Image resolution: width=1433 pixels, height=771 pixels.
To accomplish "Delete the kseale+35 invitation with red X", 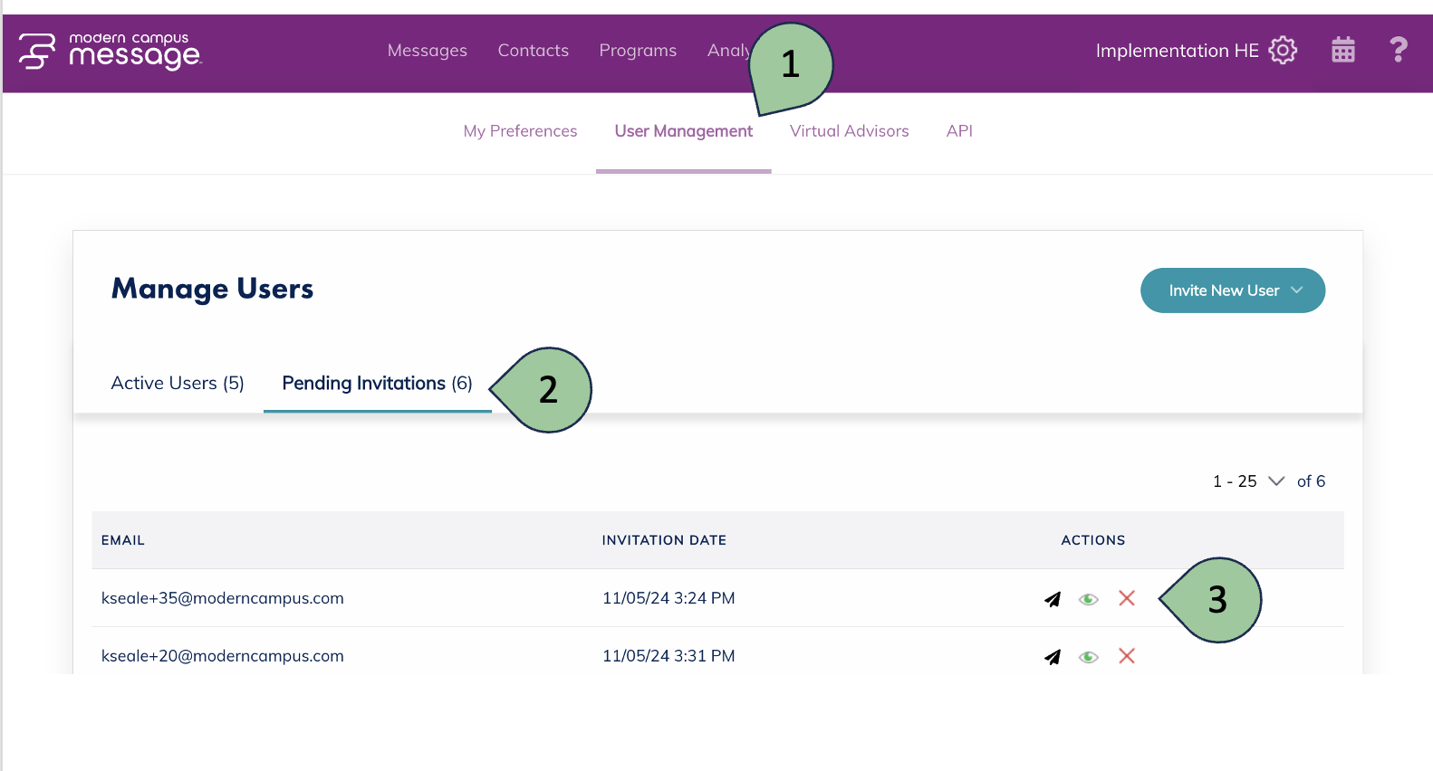I will (1126, 598).
